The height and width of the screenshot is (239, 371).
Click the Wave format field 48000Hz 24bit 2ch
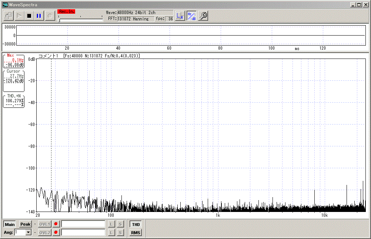click(x=145, y=13)
